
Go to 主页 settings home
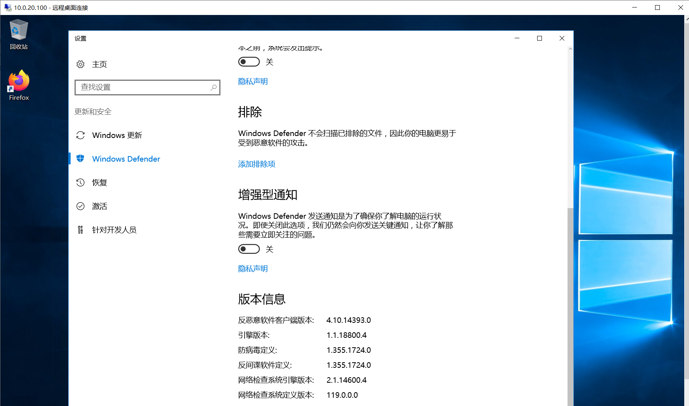(99, 64)
